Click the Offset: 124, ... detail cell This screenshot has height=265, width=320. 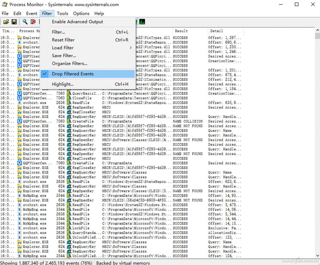coord(225,256)
